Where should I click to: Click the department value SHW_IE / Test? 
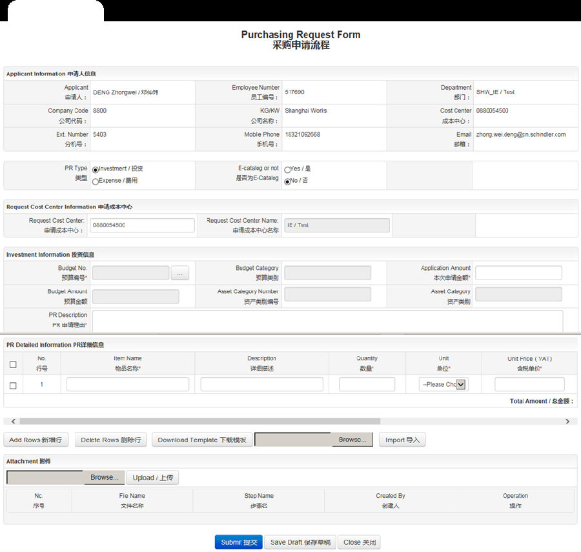[x=495, y=92]
